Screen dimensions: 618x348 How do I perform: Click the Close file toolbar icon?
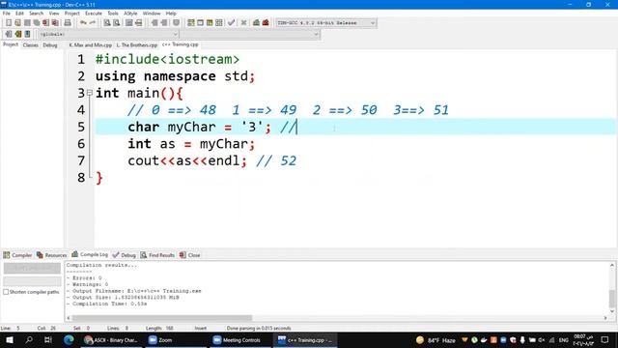click(46, 23)
